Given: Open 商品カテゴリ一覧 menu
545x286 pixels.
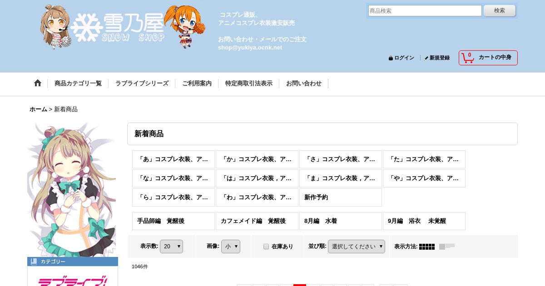Looking at the screenshot, I should pyautogui.click(x=78, y=84).
